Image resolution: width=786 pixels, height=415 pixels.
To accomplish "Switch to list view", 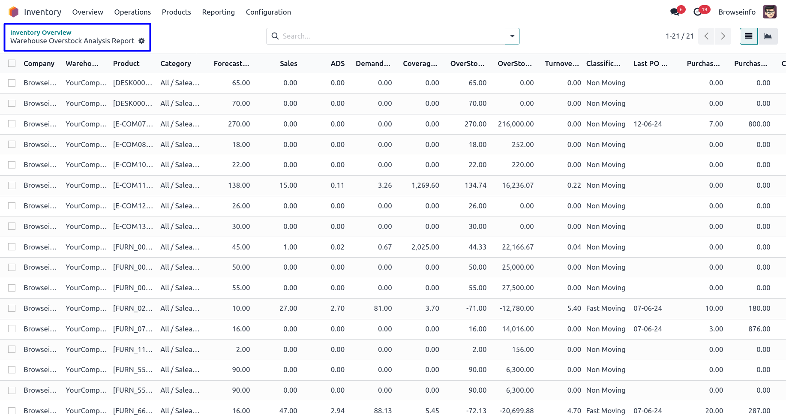I will click(x=748, y=36).
